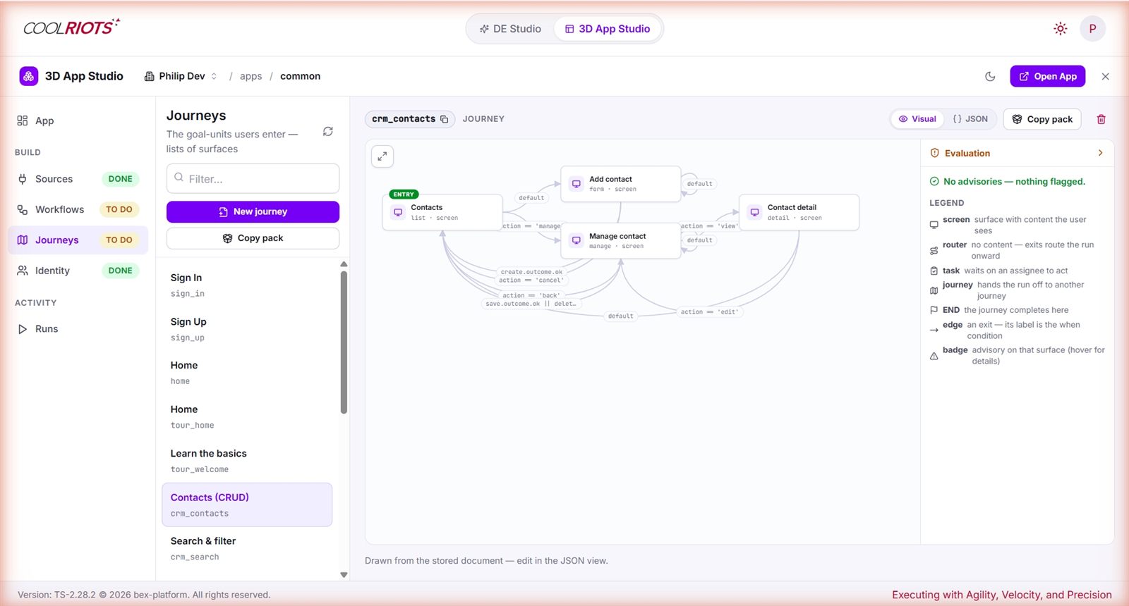The height and width of the screenshot is (606, 1129).
Task: Click the common breadcrumb
Action: [300, 76]
